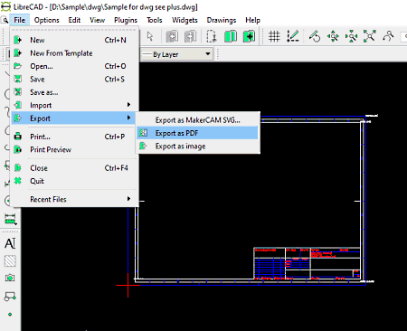Open the Widgets menu

[185, 20]
